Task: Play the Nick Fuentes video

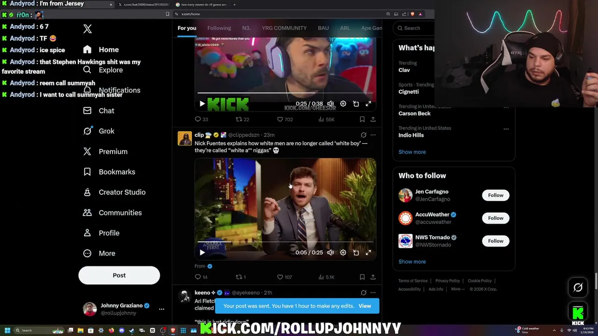Action: [x=202, y=252]
